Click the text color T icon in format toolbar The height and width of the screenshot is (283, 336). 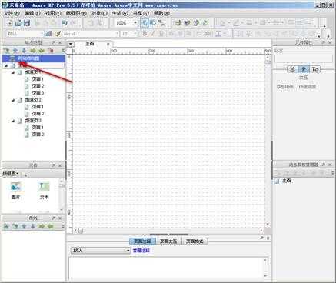pos(218,34)
